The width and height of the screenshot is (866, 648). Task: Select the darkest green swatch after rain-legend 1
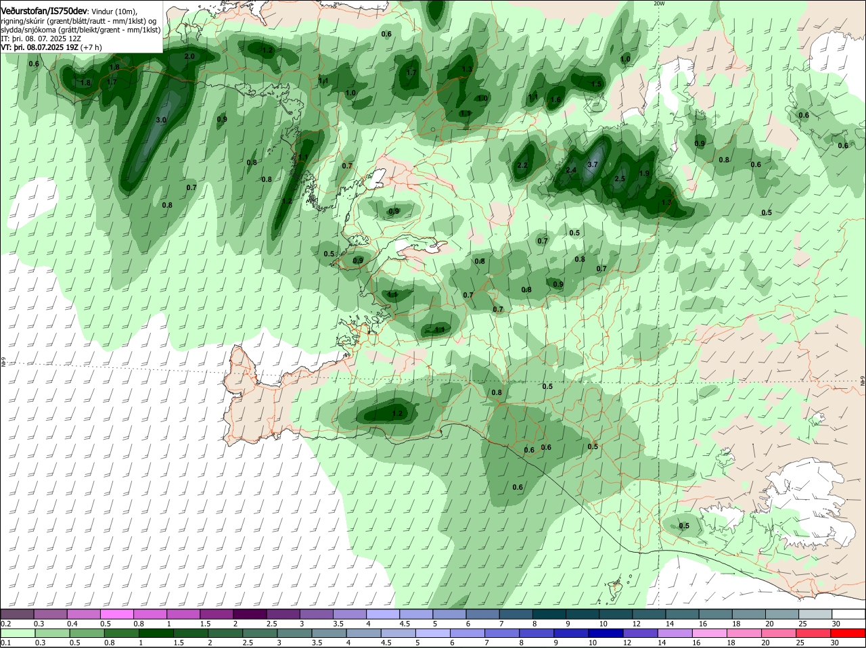click(x=154, y=633)
